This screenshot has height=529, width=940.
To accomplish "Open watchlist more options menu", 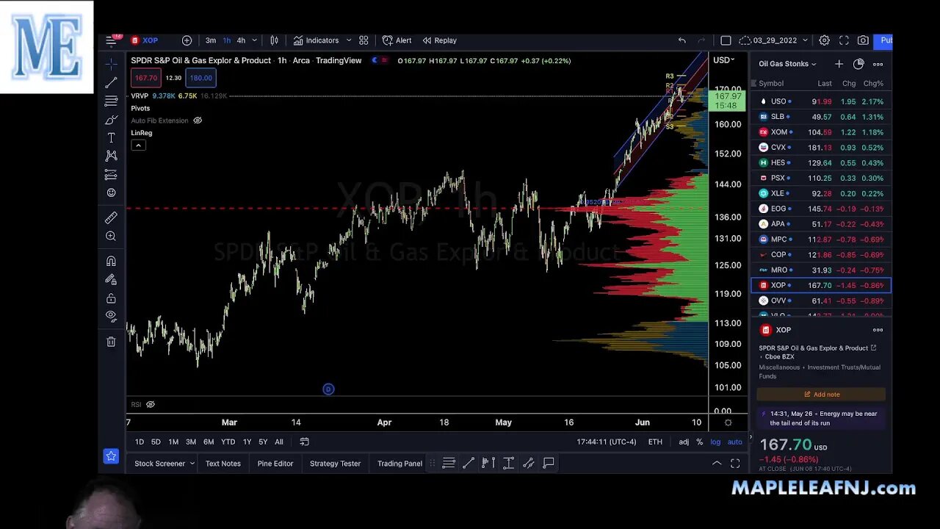I will (878, 64).
